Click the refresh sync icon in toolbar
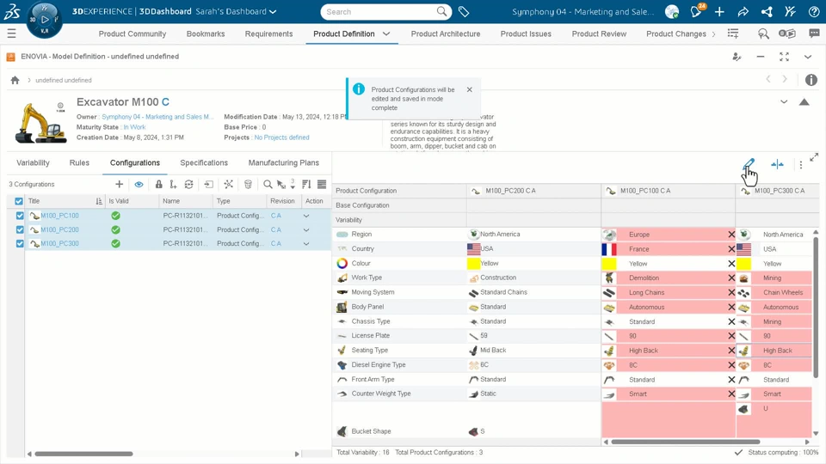The width and height of the screenshot is (826, 464). [188, 184]
